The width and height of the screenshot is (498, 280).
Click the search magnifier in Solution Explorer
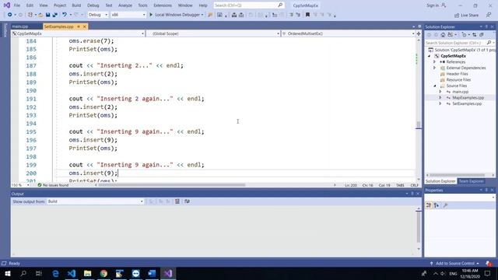(x=489, y=43)
